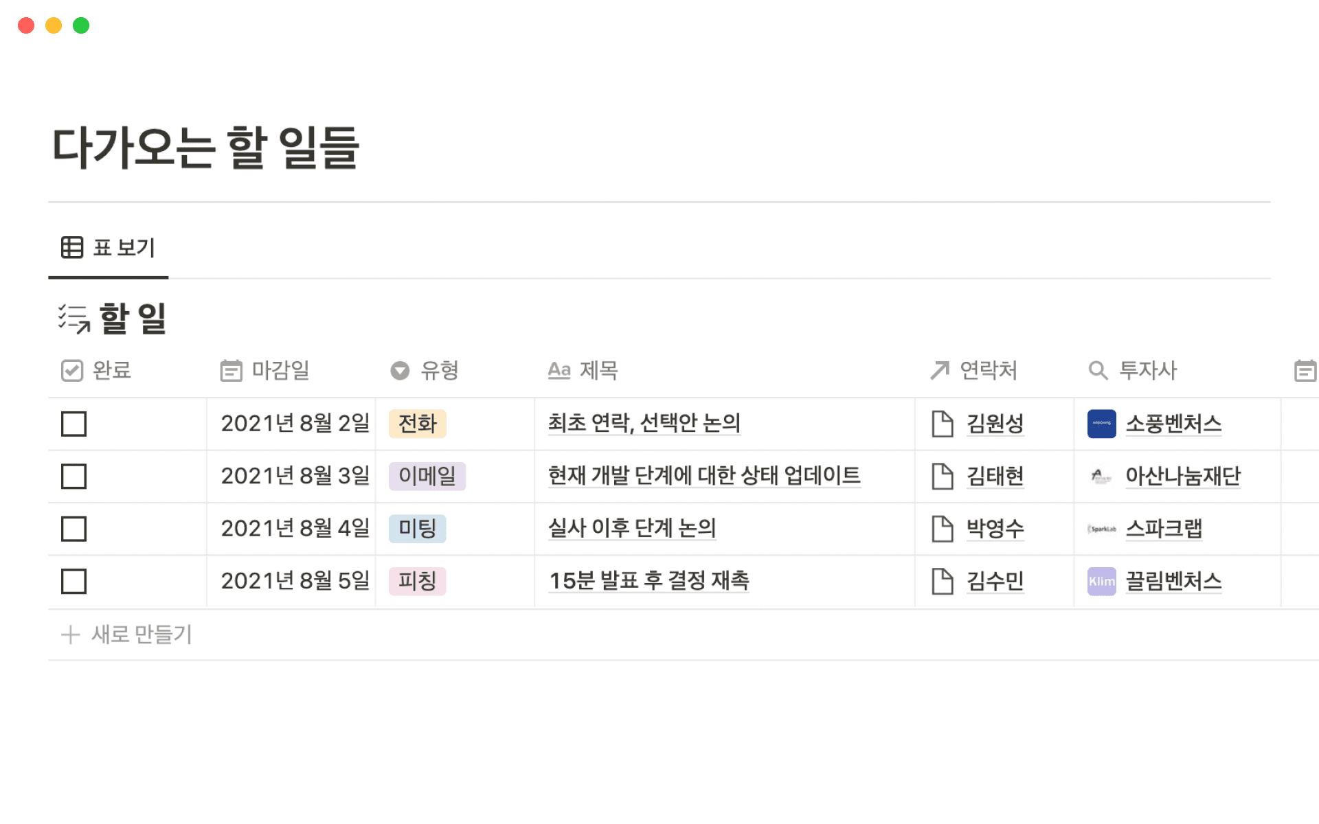The height and width of the screenshot is (824, 1319).
Task: Click the page icon beside 김원성
Action: [942, 424]
